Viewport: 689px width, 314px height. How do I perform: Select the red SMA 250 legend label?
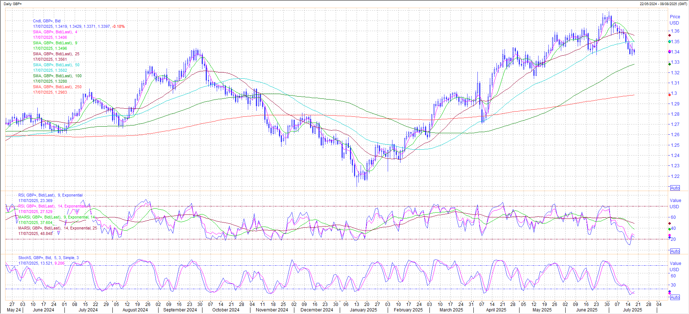coord(57,87)
